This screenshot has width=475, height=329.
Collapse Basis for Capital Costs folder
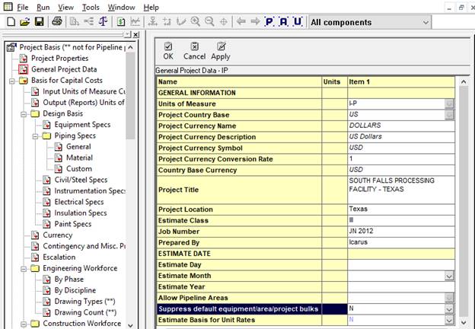12,81
